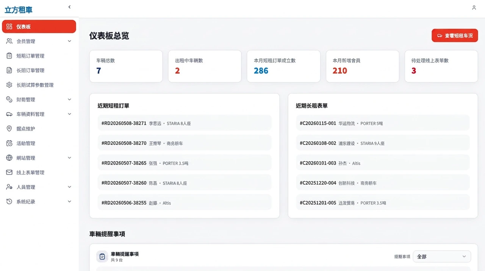Open the 长期订單管理 menu item
The height and width of the screenshot is (271, 485).
[x=39, y=70]
